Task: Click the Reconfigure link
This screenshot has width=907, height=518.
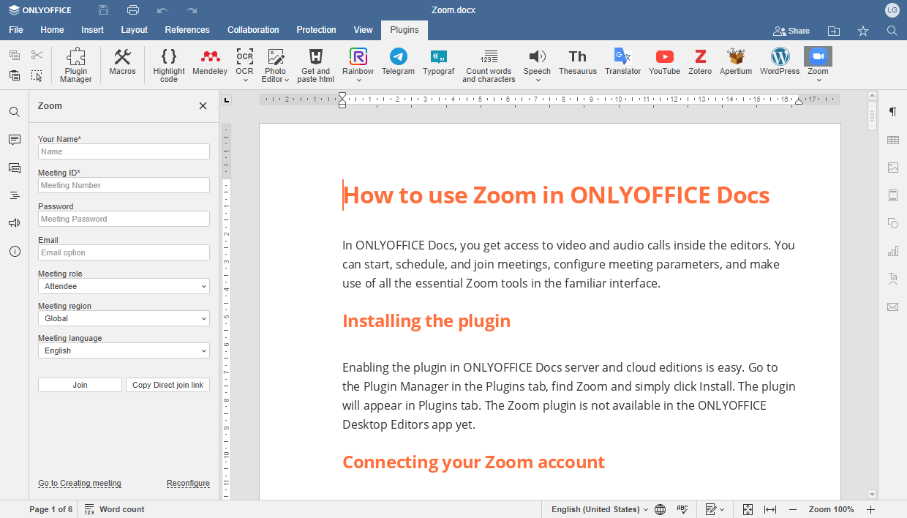Action: (188, 484)
